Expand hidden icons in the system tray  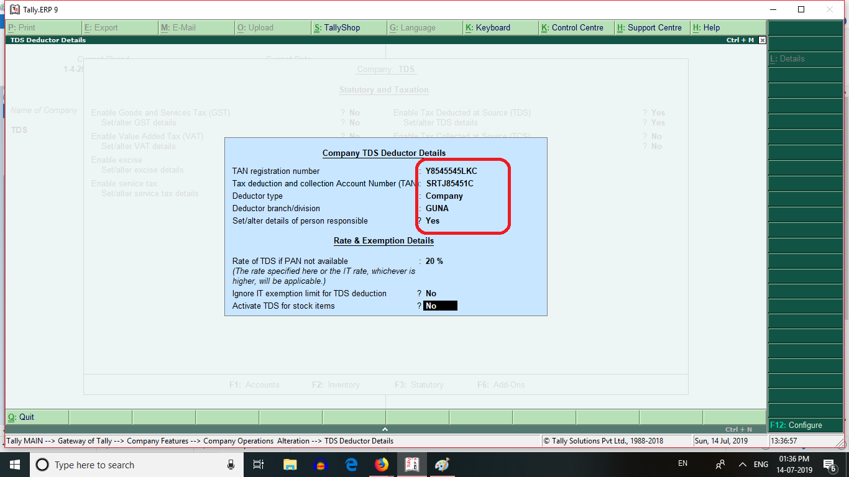(741, 463)
